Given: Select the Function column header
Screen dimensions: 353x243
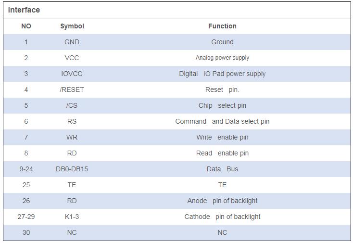Looking at the screenshot, I should (x=222, y=26).
